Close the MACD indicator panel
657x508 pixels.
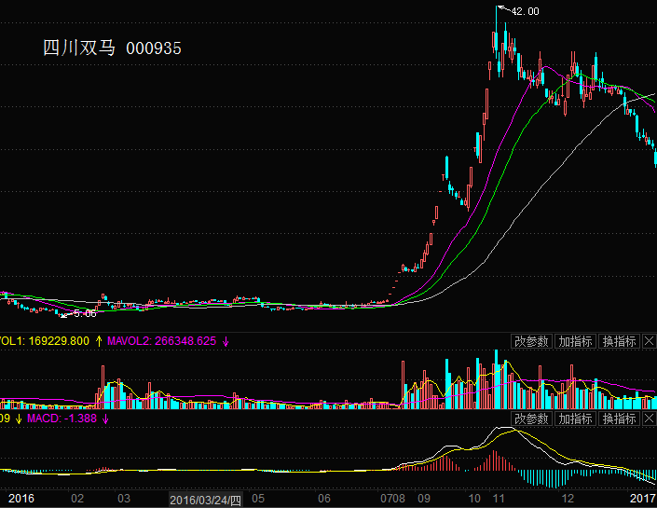point(649,419)
